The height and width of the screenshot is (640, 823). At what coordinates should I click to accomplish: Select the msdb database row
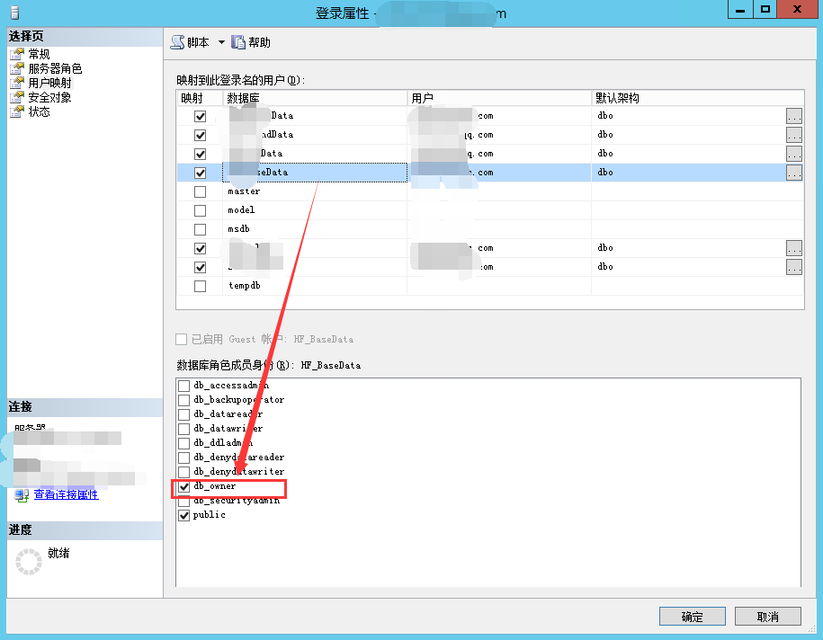tap(490, 229)
